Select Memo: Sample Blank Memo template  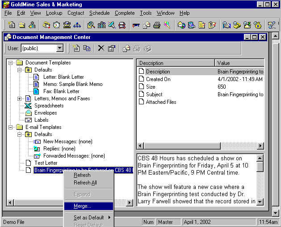click(x=73, y=84)
